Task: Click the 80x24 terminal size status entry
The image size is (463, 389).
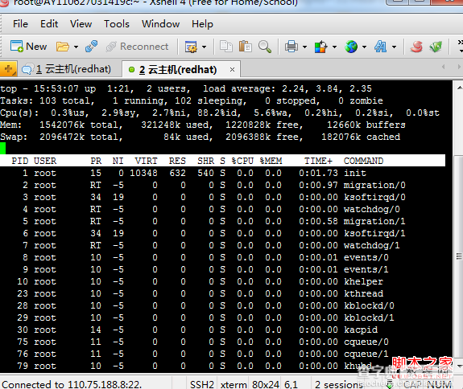Action: coord(266,384)
